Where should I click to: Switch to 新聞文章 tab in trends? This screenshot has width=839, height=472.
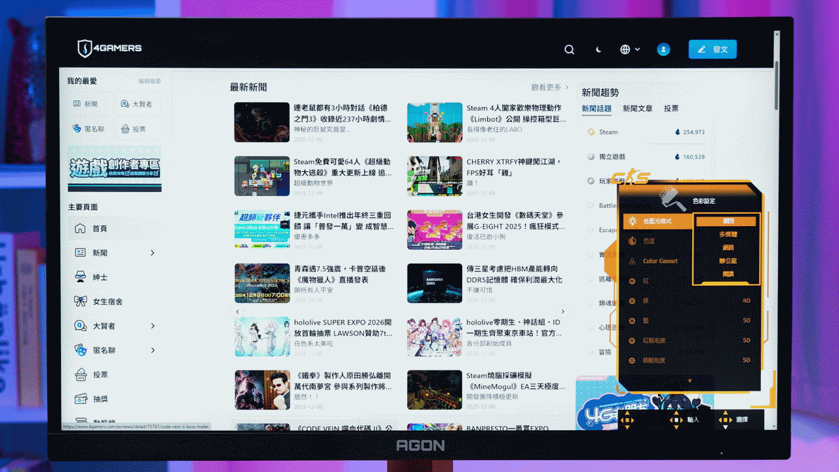[x=637, y=109]
